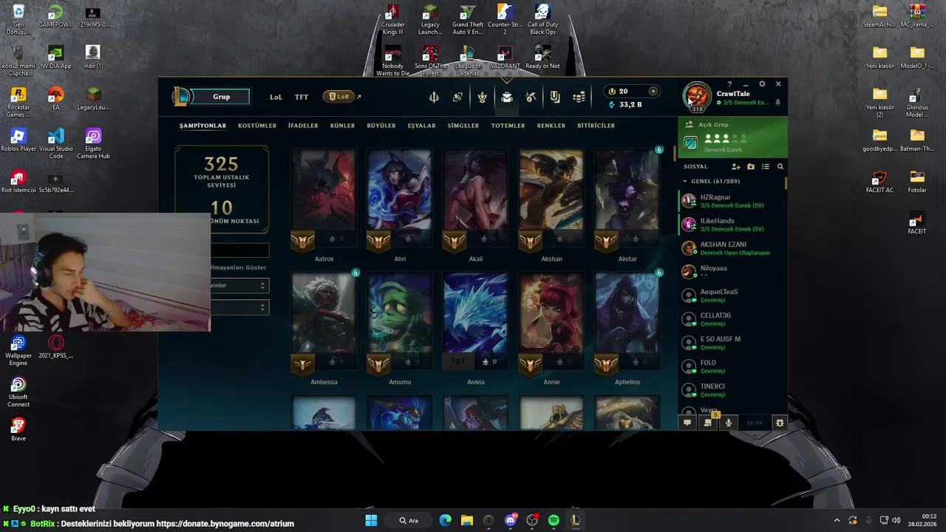946x532 pixels.
Task: Switch to the BİTİRİCİLER tab
Action: coord(596,126)
